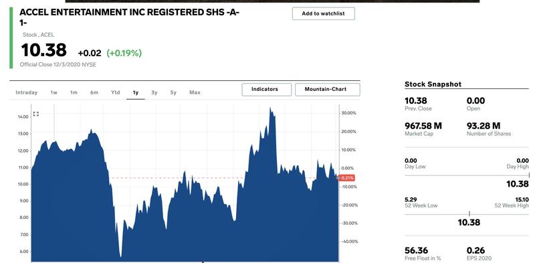Click the 0.00 Open value

pyautogui.click(x=475, y=101)
